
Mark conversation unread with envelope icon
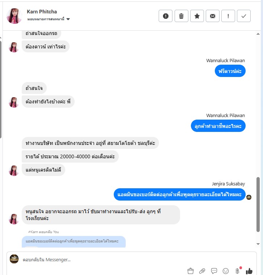213,16
